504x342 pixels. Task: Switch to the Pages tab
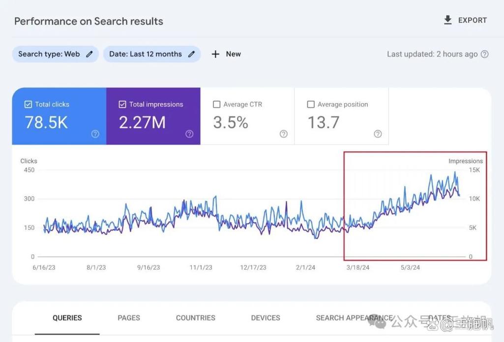tap(128, 318)
